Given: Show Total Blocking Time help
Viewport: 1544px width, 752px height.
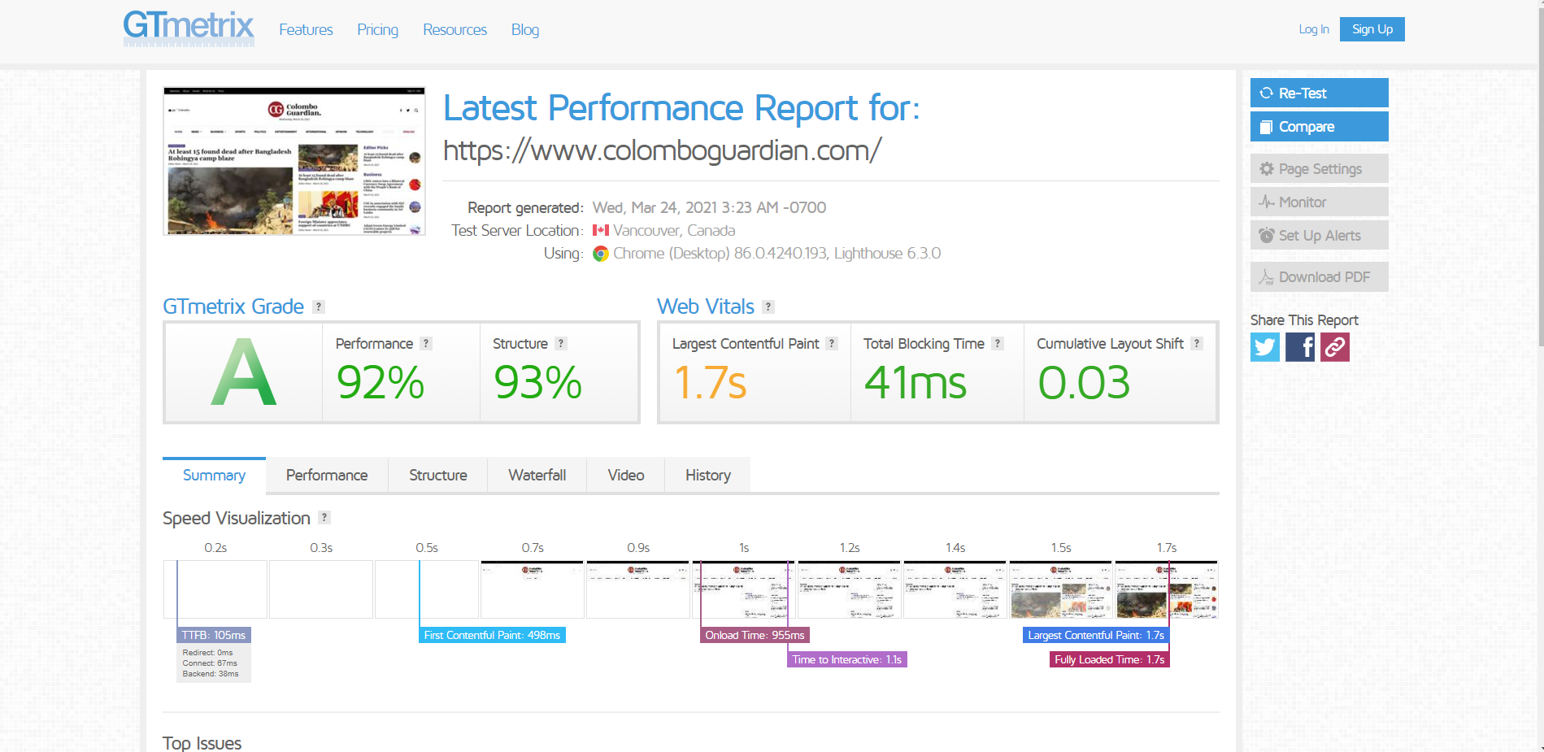Looking at the screenshot, I should tap(998, 344).
